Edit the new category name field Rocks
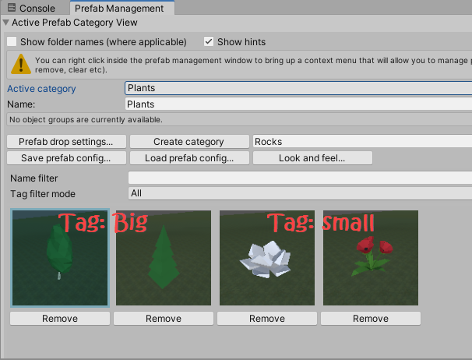The image size is (472, 360). 362,142
